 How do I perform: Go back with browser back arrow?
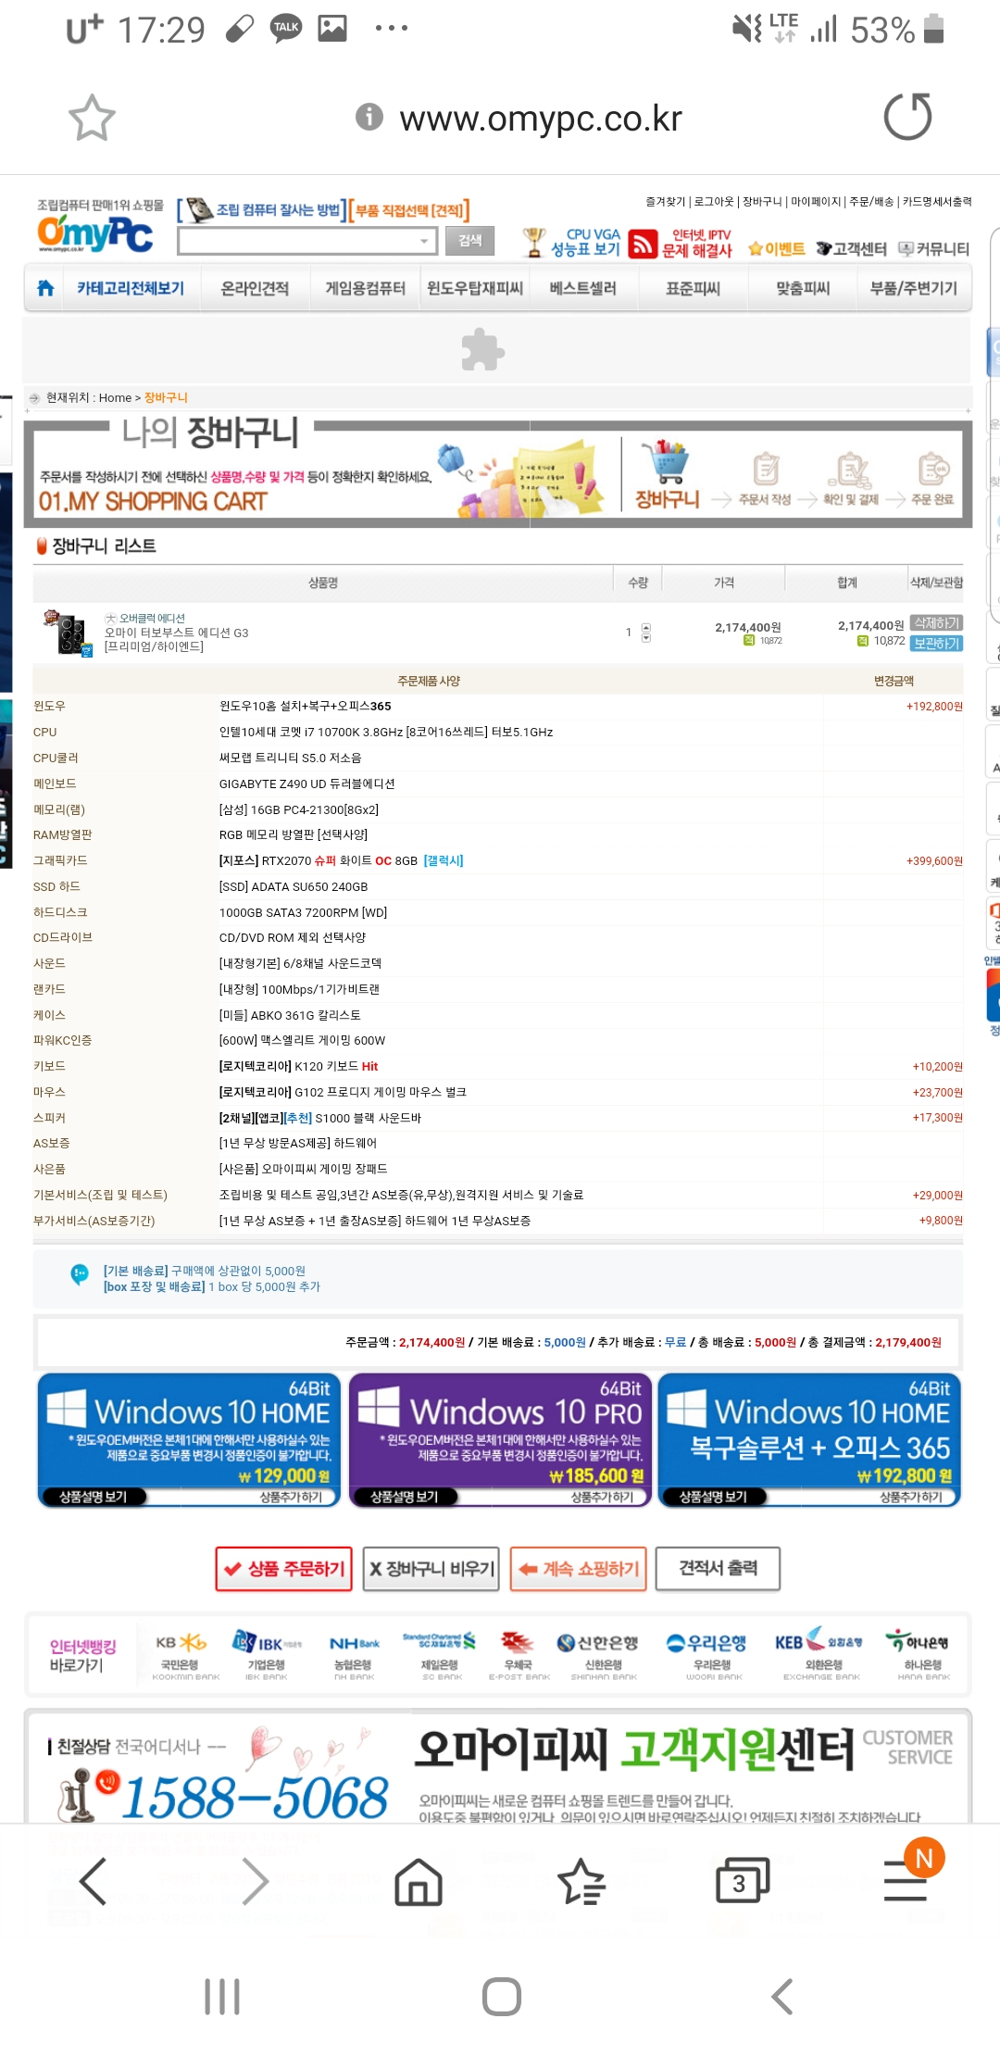(x=93, y=1881)
